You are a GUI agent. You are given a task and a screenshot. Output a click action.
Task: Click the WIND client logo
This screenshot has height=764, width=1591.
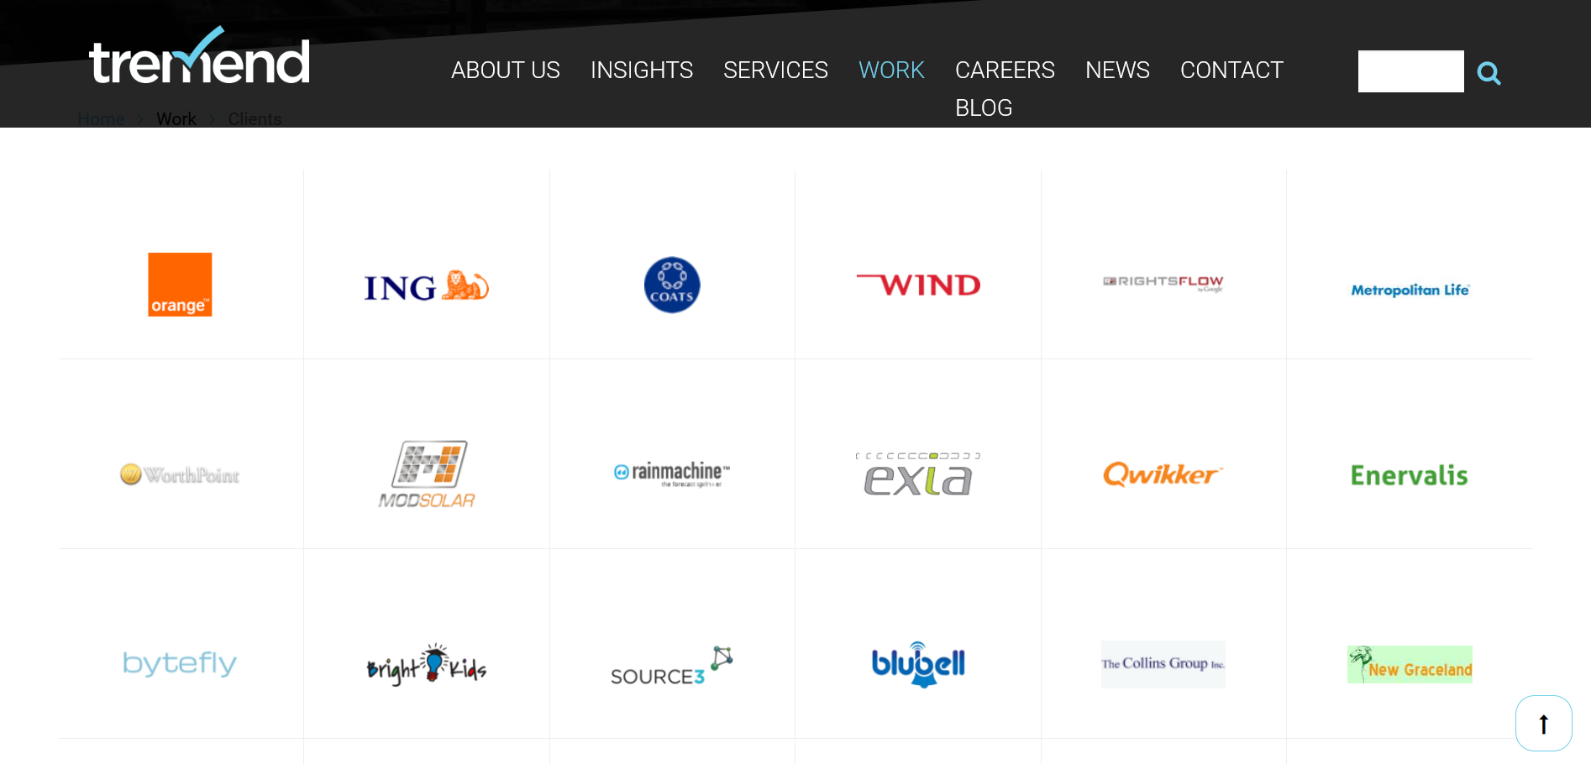pyautogui.click(x=917, y=285)
